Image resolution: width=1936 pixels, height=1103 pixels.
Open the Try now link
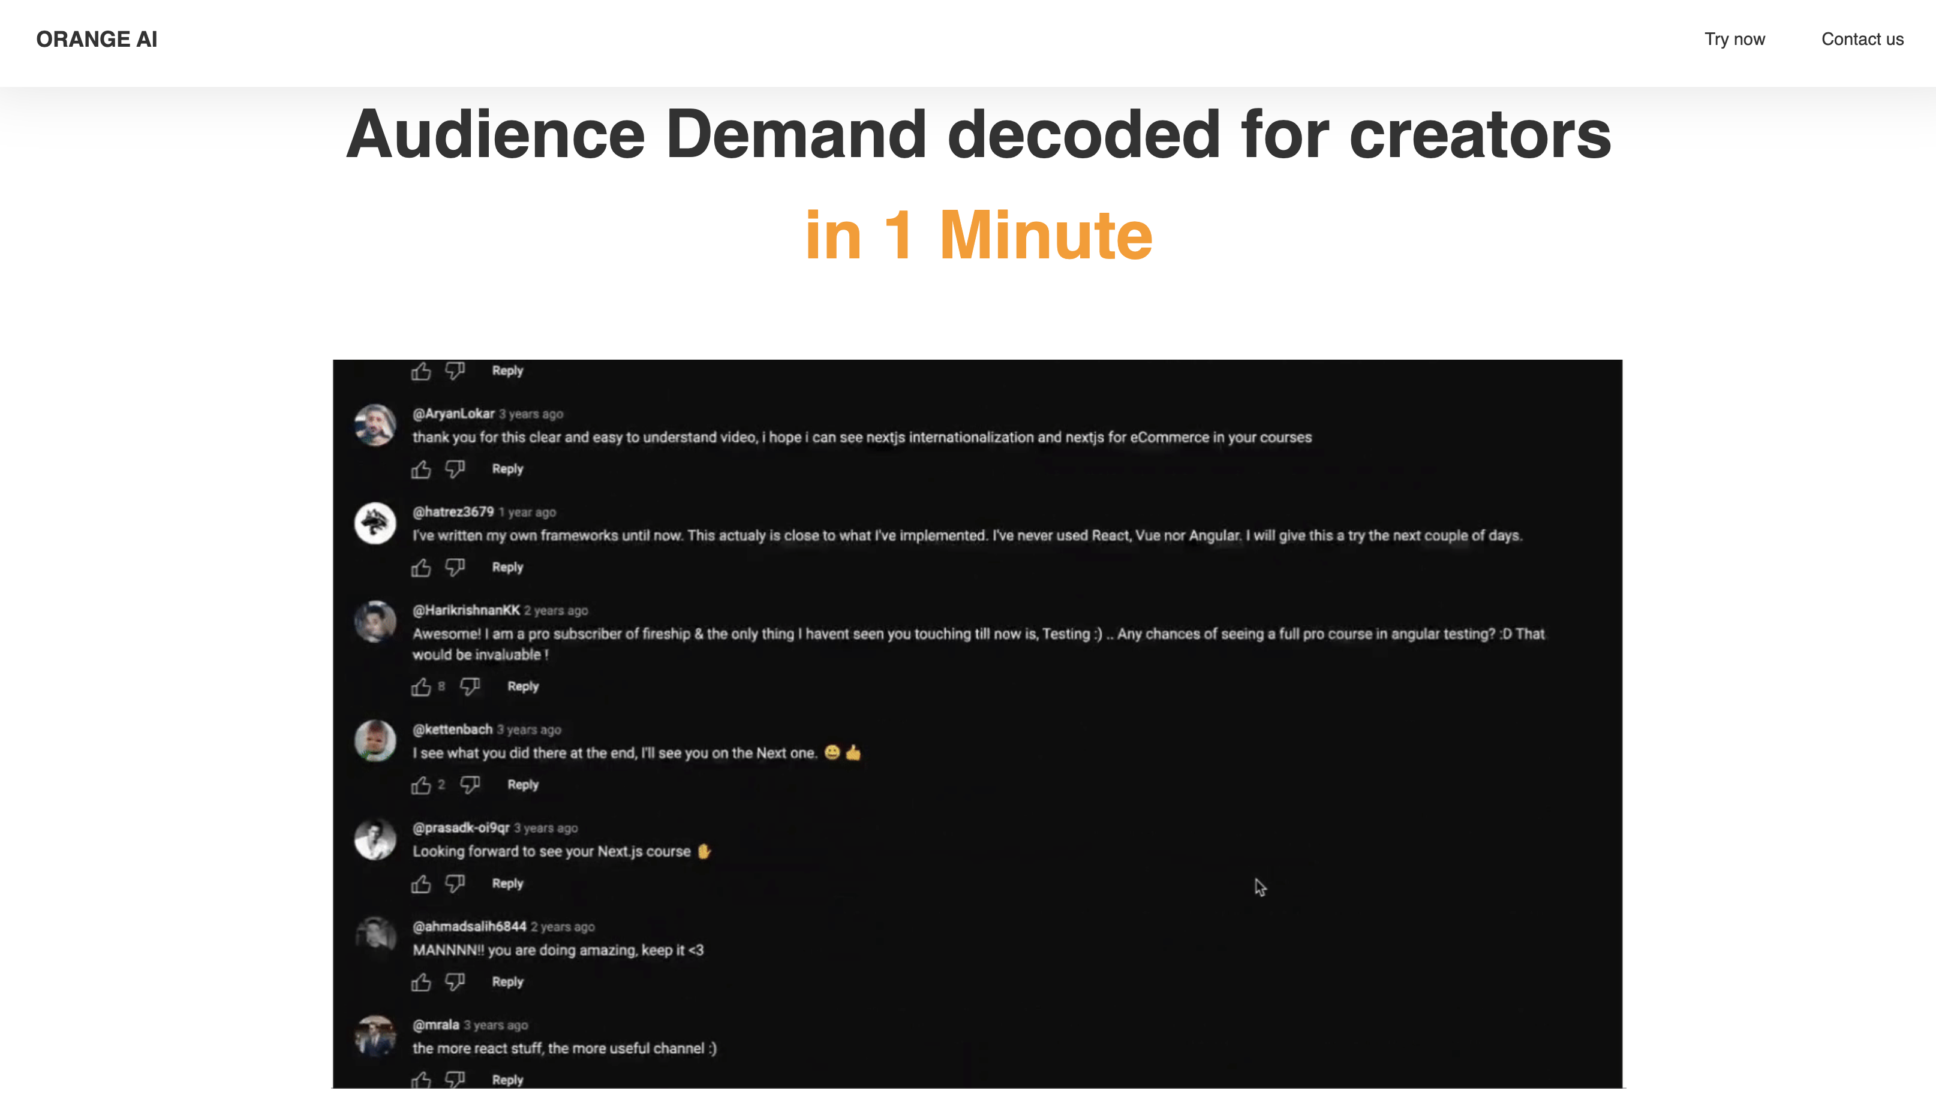coord(1734,40)
